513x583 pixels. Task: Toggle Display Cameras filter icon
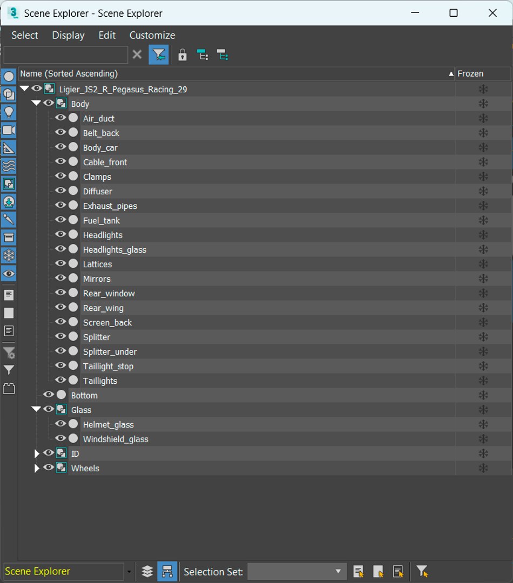point(9,130)
